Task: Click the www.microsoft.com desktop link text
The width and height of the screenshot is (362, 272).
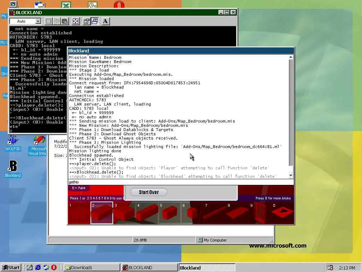Action: click(x=278, y=246)
